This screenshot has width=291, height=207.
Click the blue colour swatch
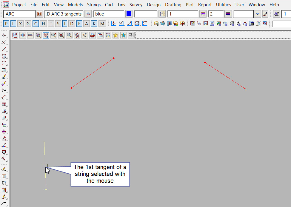click(x=129, y=14)
